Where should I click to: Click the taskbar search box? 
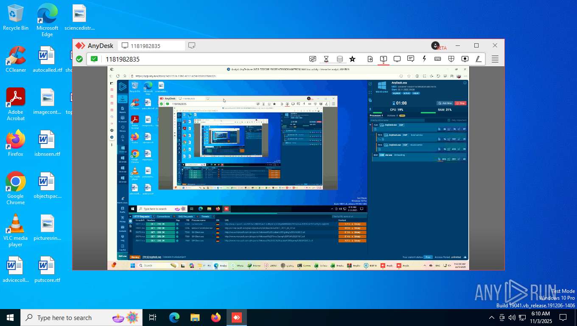[x=81, y=318]
